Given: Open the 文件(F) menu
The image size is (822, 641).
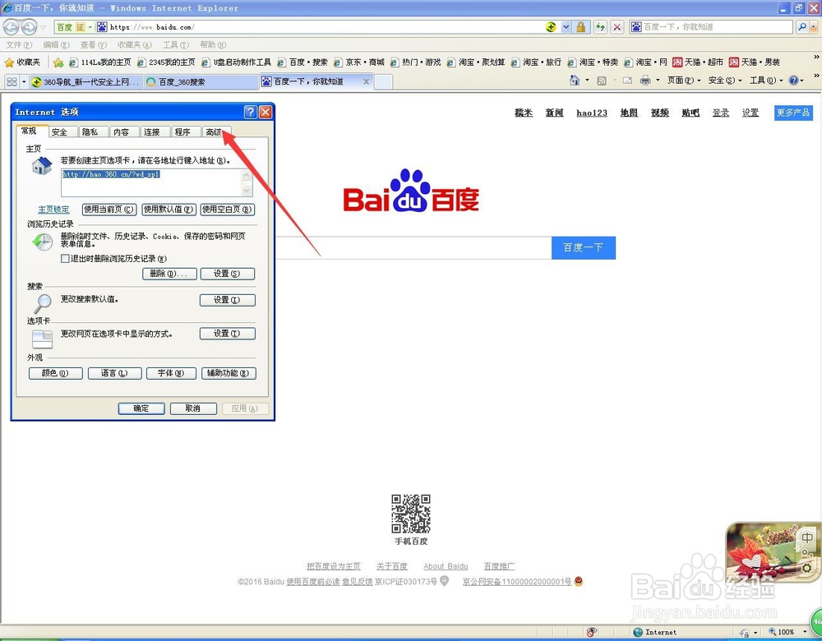Looking at the screenshot, I should click(19, 44).
